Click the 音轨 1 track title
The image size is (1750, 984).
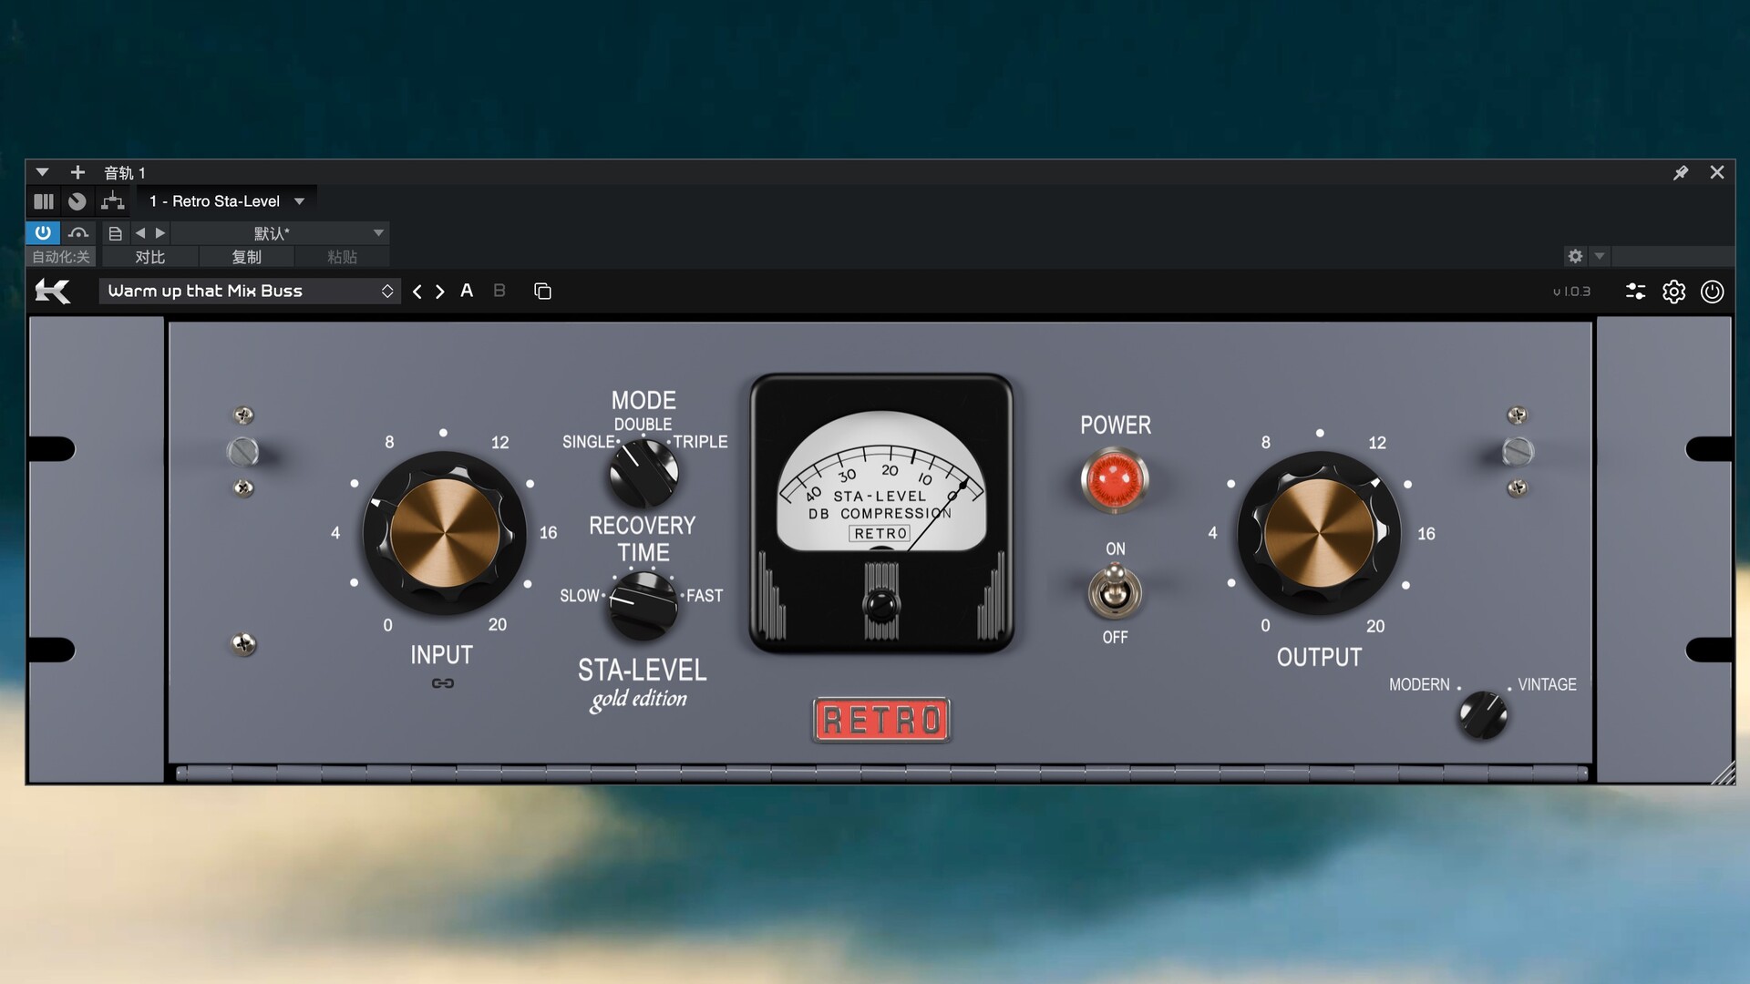pyautogui.click(x=125, y=172)
